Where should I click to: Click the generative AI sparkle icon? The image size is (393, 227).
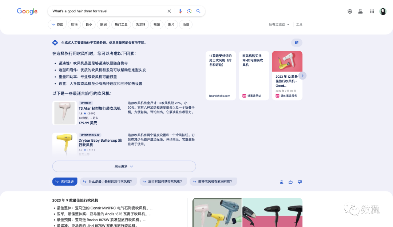[55, 43]
